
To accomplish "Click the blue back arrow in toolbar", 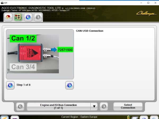I will coord(28,17).
